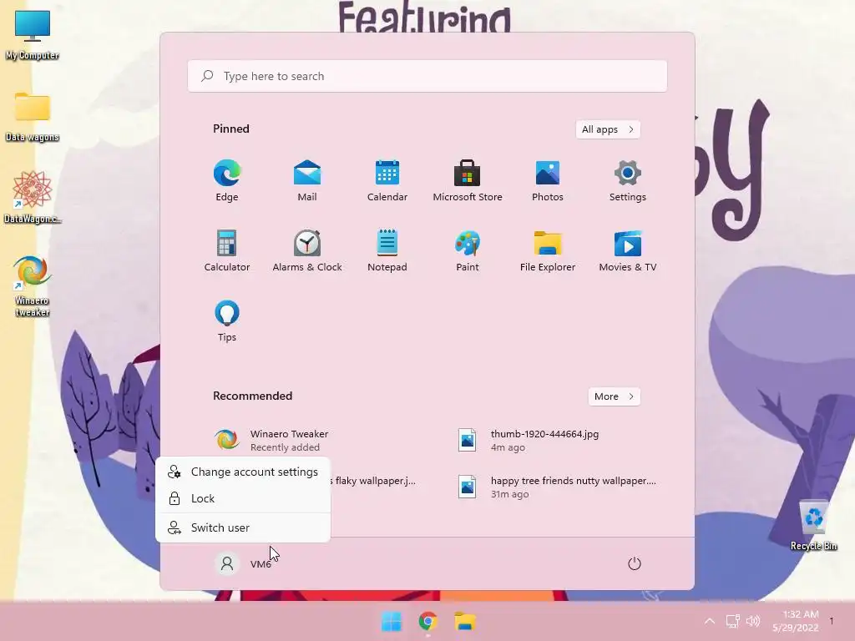This screenshot has width=855, height=641.
Task: Open Microsoft Store pinned app
Action: tap(468, 181)
